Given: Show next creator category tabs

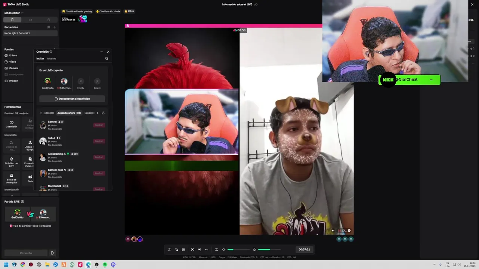Looking at the screenshot, I should (97, 113).
